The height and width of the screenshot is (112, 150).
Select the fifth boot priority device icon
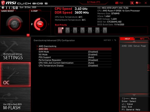(x=90, y=30)
